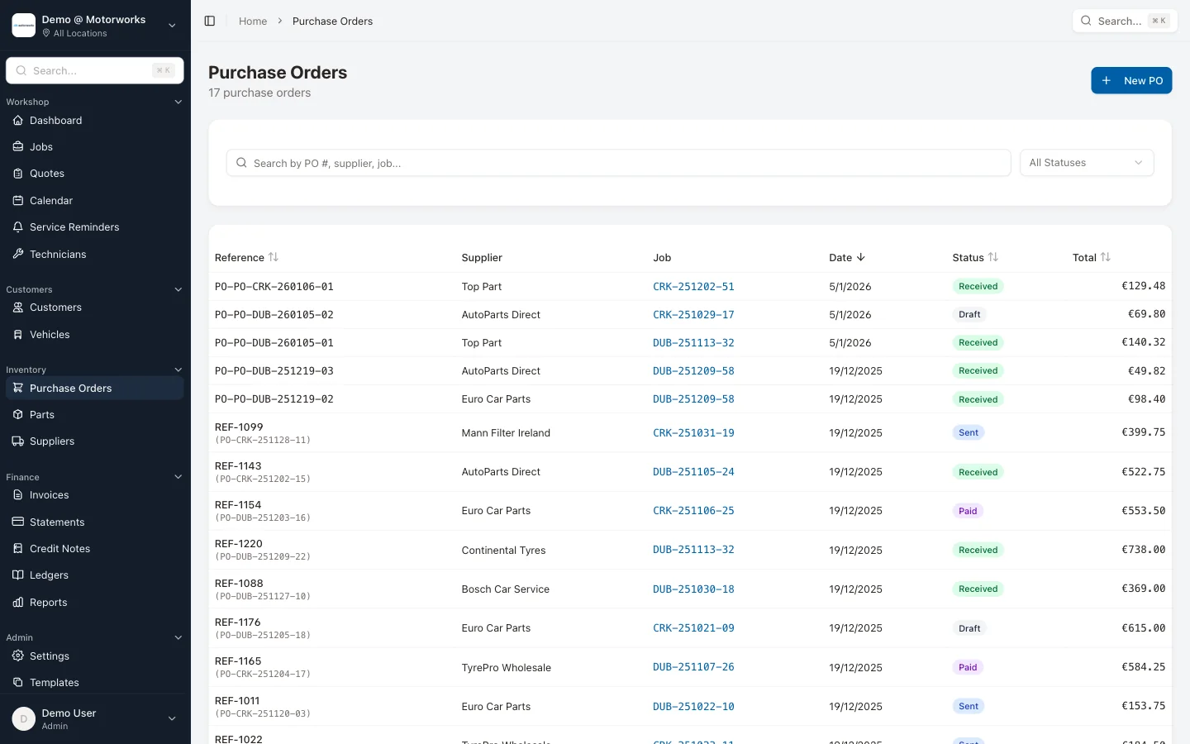This screenshot has height=744, width=1190.
Task: Select the Jobs wrench icon in sidebar
Action: pos(17,147)
